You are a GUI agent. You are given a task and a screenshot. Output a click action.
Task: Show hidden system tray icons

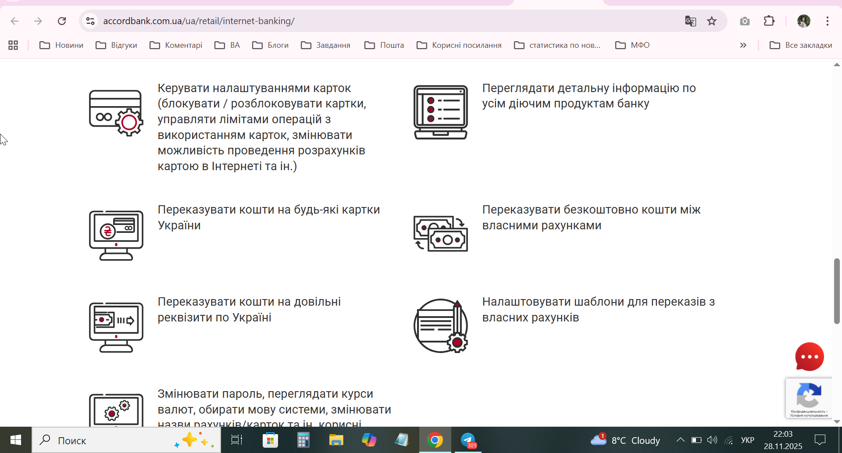click(680, 440)
